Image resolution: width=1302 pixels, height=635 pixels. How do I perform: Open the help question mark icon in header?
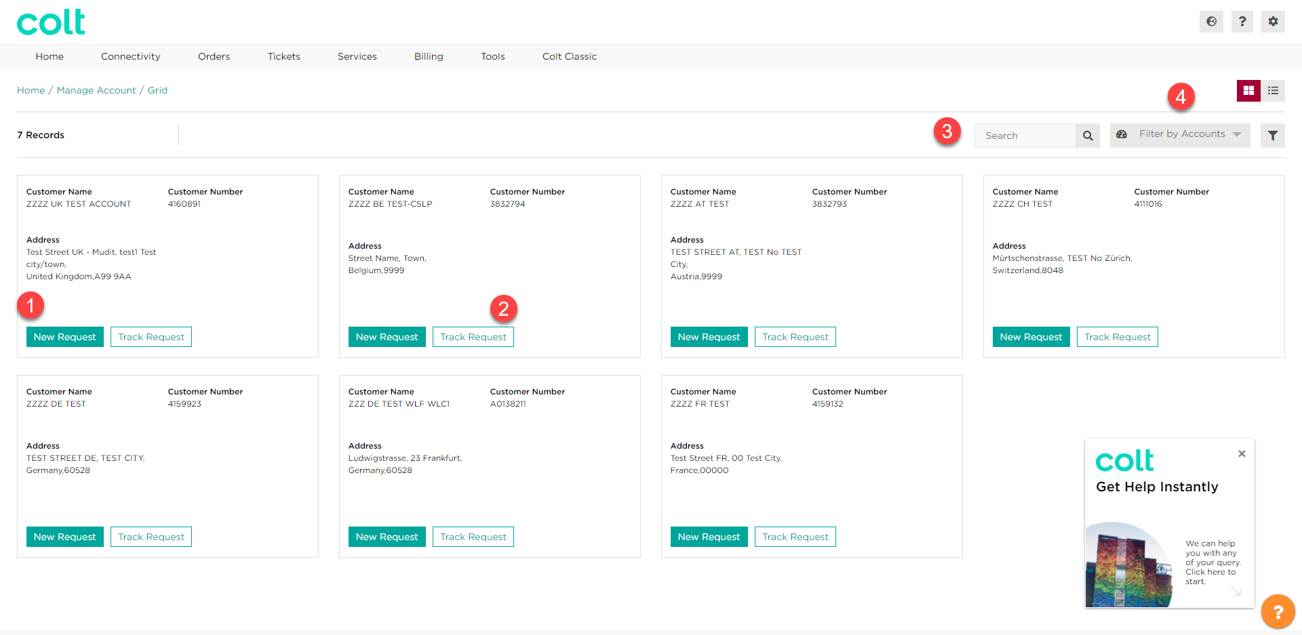[1242, 22]
